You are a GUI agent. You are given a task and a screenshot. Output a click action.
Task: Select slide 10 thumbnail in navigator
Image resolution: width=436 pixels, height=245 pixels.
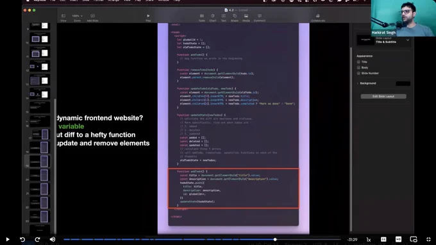(39, 38)
